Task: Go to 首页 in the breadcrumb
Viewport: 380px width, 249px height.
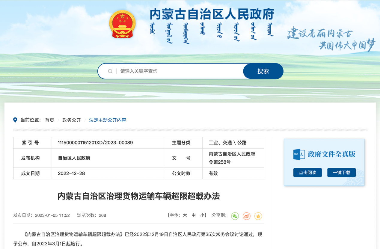Action: (x=49, y=120)
